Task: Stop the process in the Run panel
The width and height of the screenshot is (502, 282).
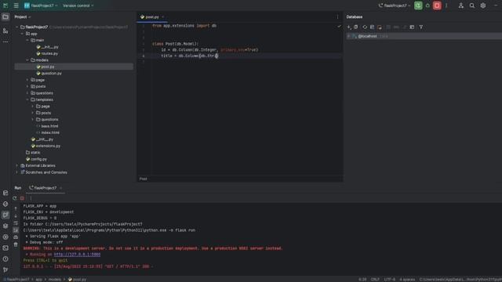Action: tap(22, 198)
